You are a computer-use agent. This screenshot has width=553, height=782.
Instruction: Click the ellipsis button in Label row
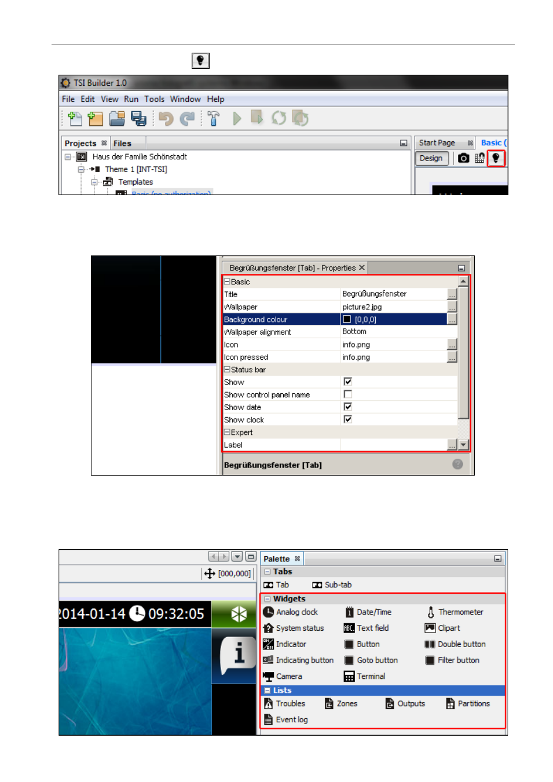pos(452,445)
